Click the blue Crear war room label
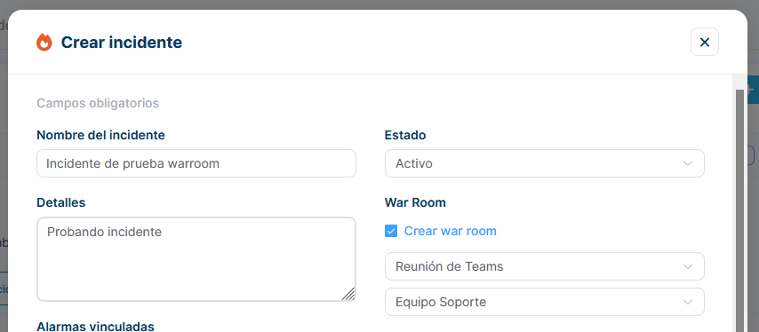The height and width of the screenshot is (332, 759). coord(451,231)
